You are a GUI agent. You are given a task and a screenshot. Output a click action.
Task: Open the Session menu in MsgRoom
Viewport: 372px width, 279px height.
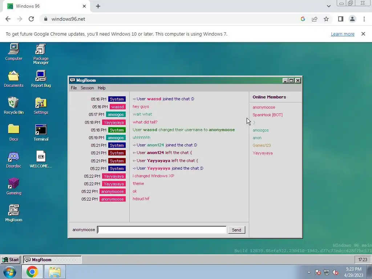(87, 88)
